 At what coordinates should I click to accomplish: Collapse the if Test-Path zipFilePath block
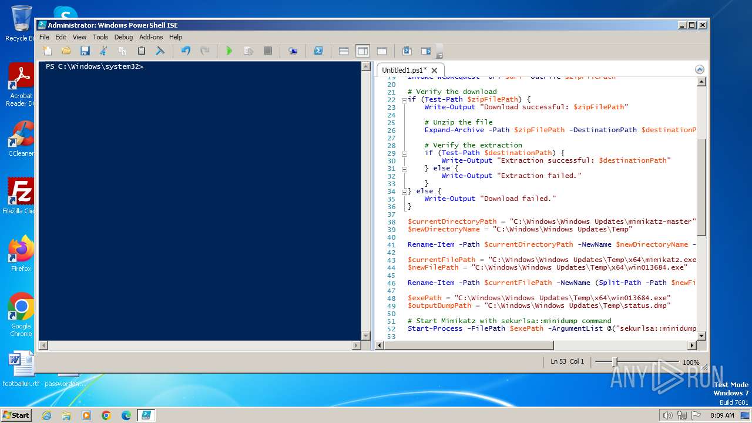[x=404, y=100]
